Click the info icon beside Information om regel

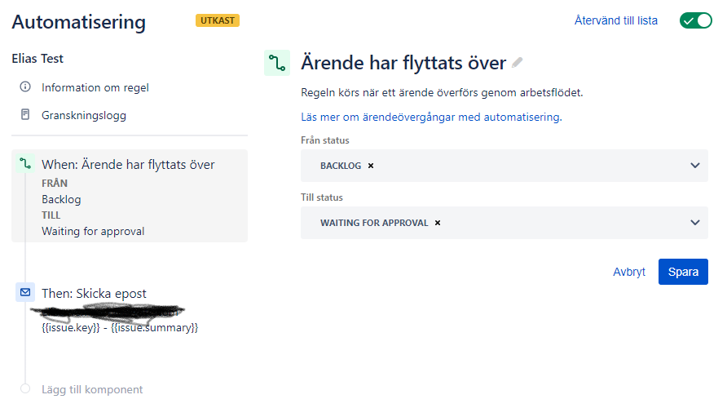click(25, 87)
